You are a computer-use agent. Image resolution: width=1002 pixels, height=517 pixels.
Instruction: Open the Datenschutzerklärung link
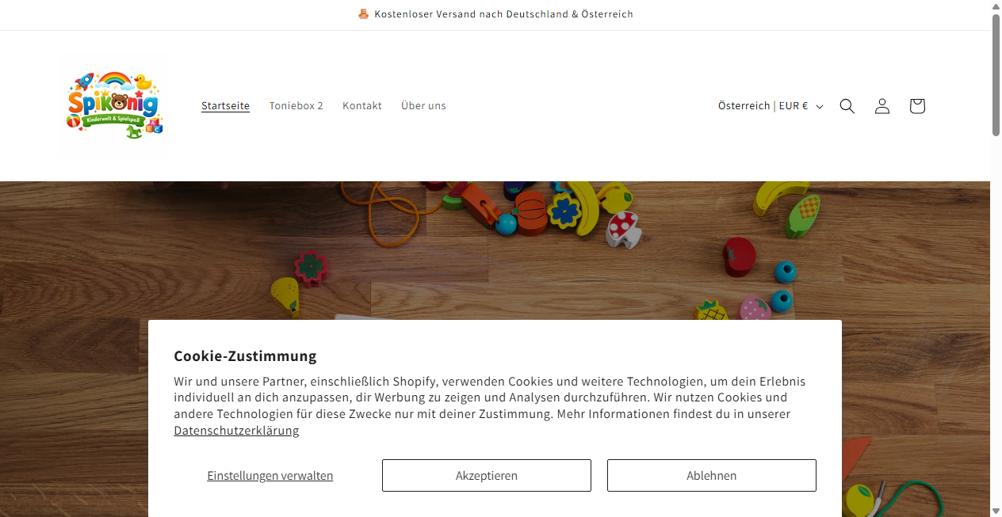pyautogui.click(x=235, y=430)
